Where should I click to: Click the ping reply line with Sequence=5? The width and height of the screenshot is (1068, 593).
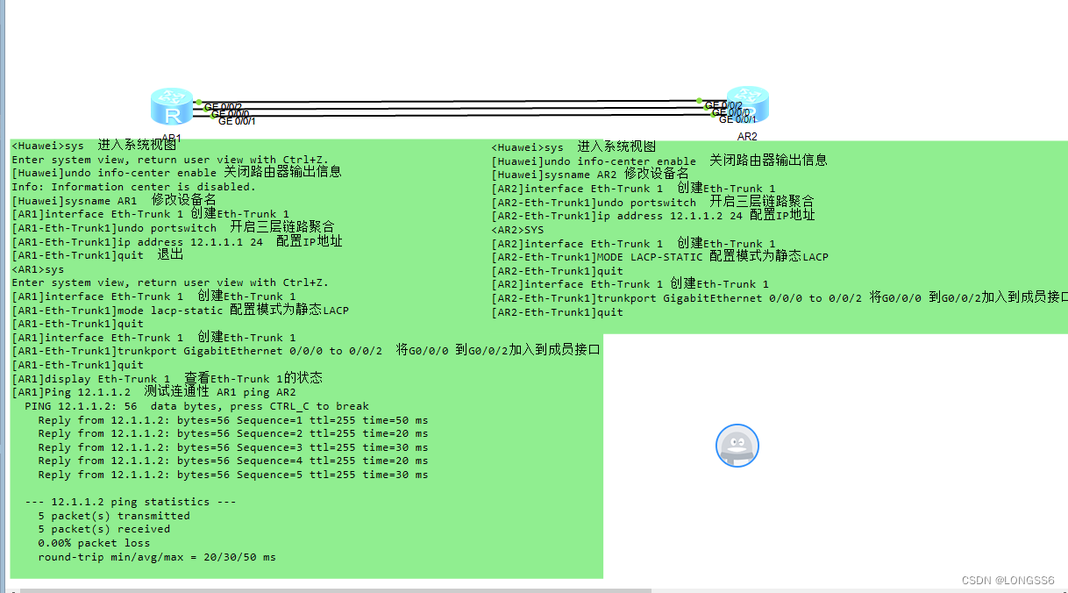pos(233,475)
